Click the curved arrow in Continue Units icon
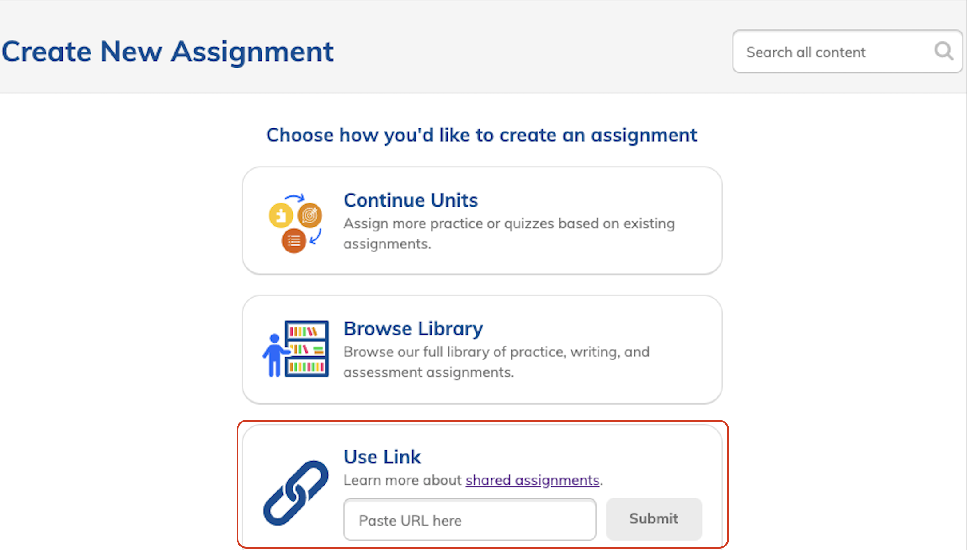 click(x=295, y=198)
